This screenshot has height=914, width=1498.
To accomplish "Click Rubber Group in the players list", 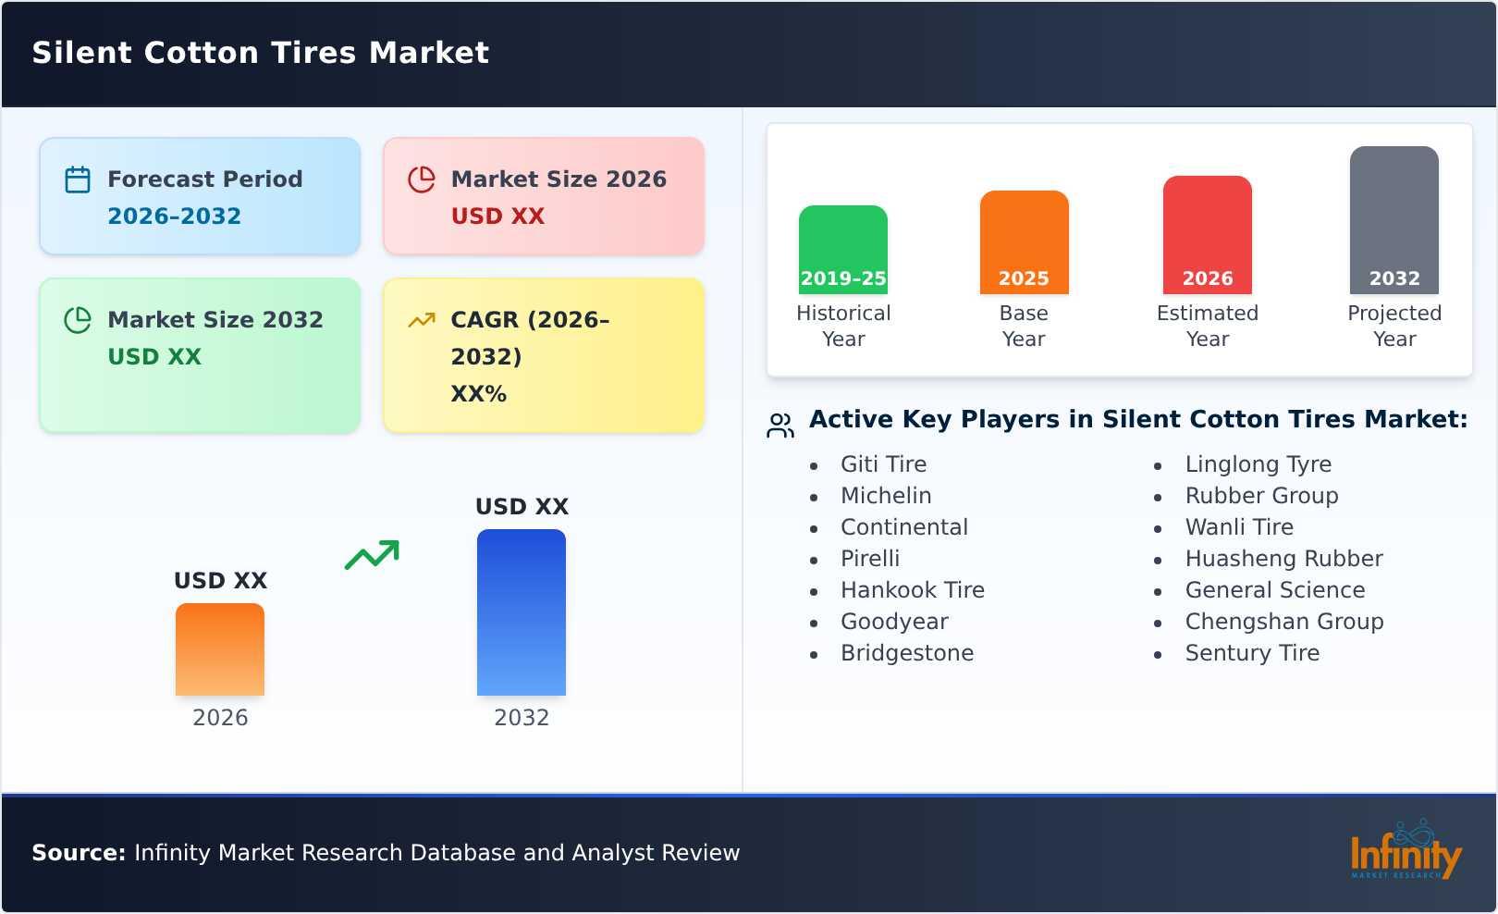I will [x=1262, y=495].
